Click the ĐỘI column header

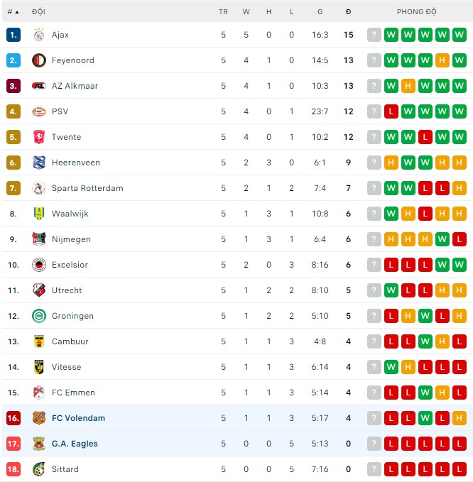coord(38,12)
